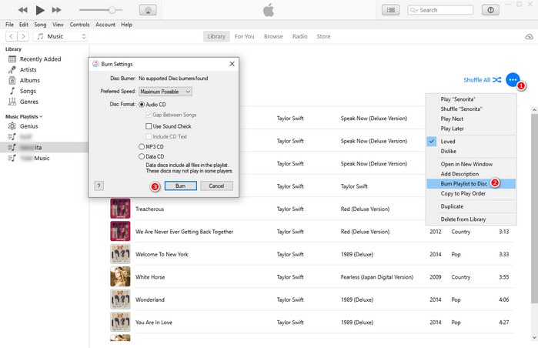Toggle Gap Between Songs checkbox
This screenshot has height=348, width=538.
point(149,115)
